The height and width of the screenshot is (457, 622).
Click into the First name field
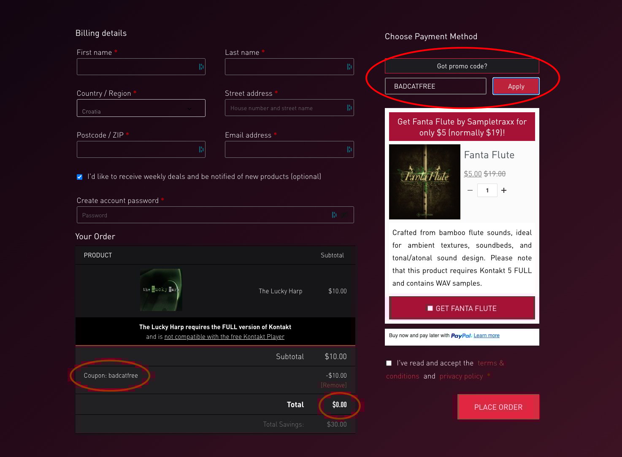coord(141,67)
